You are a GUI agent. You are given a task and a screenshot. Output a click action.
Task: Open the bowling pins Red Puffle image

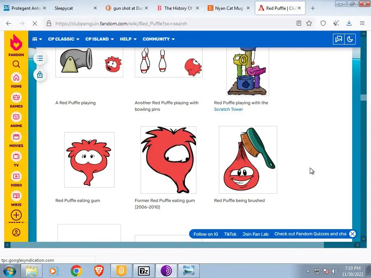[x=168, y=62]
